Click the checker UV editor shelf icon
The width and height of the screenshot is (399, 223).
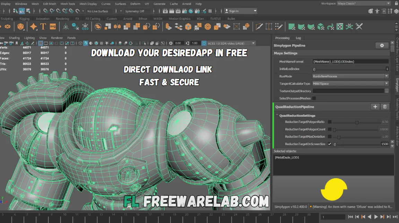pyautogui.click(x=340, y=27)
